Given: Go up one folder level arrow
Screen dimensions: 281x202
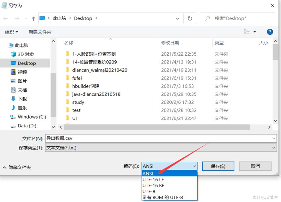Looking at the screenshot, I should 33,18.
